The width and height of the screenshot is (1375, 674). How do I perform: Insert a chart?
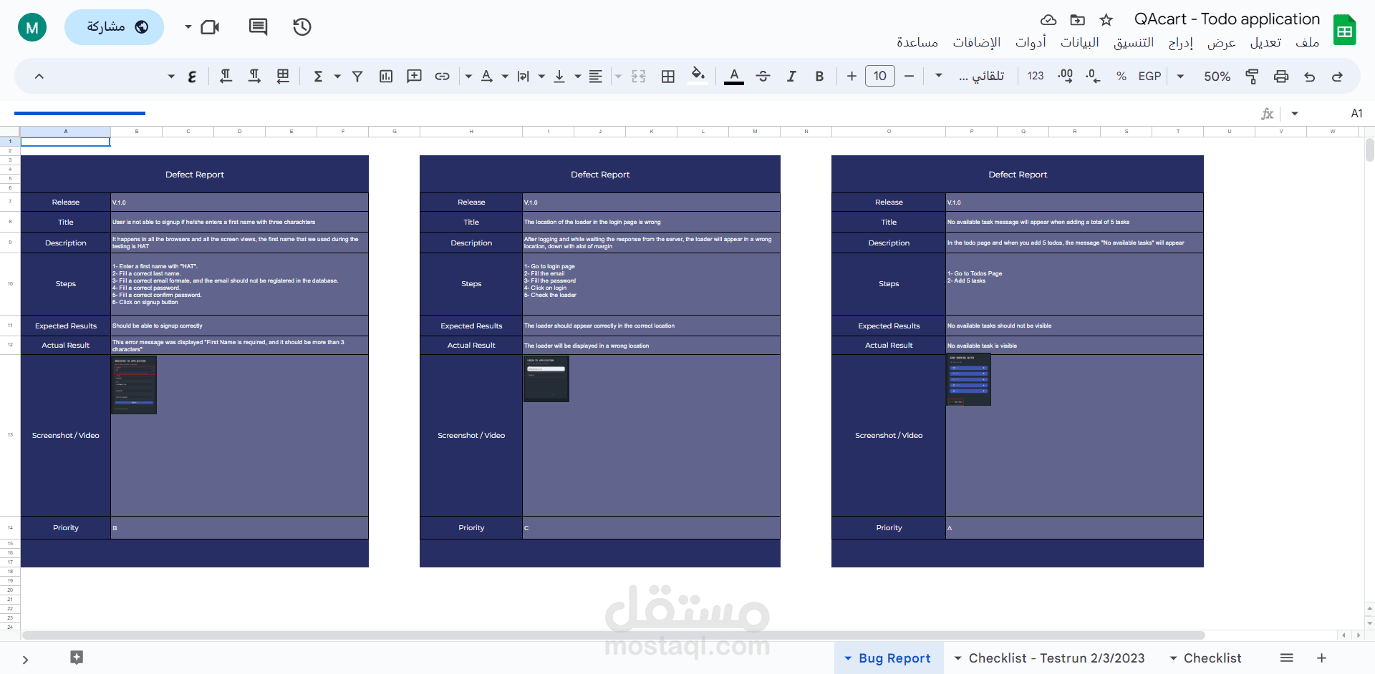386,77
